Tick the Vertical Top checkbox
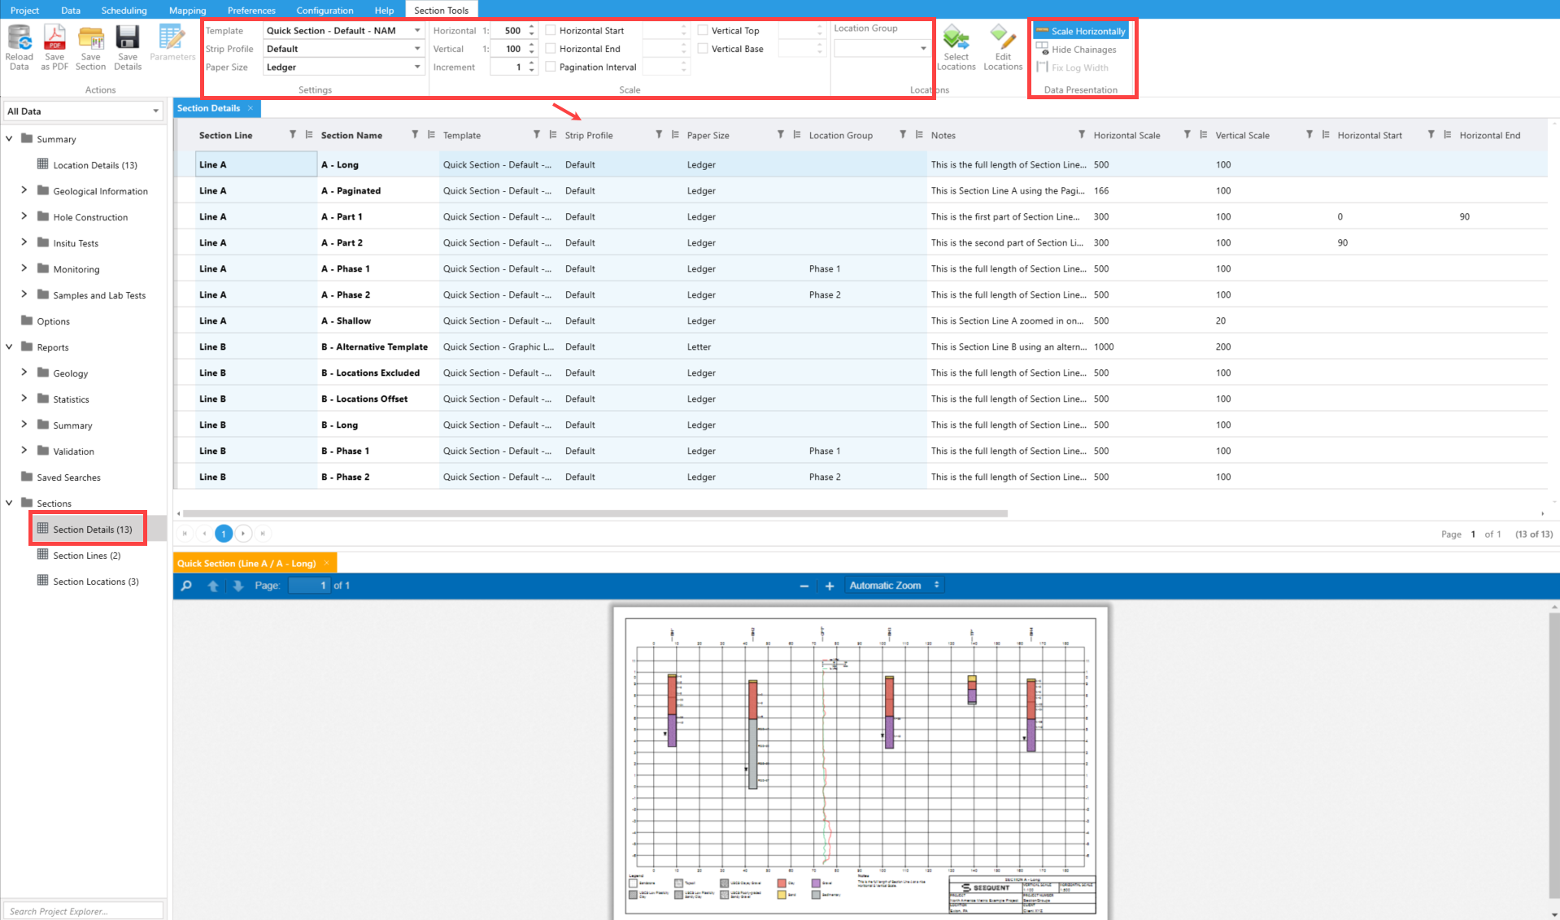This screenshot has width=1560, height=920. coord(703,30)
